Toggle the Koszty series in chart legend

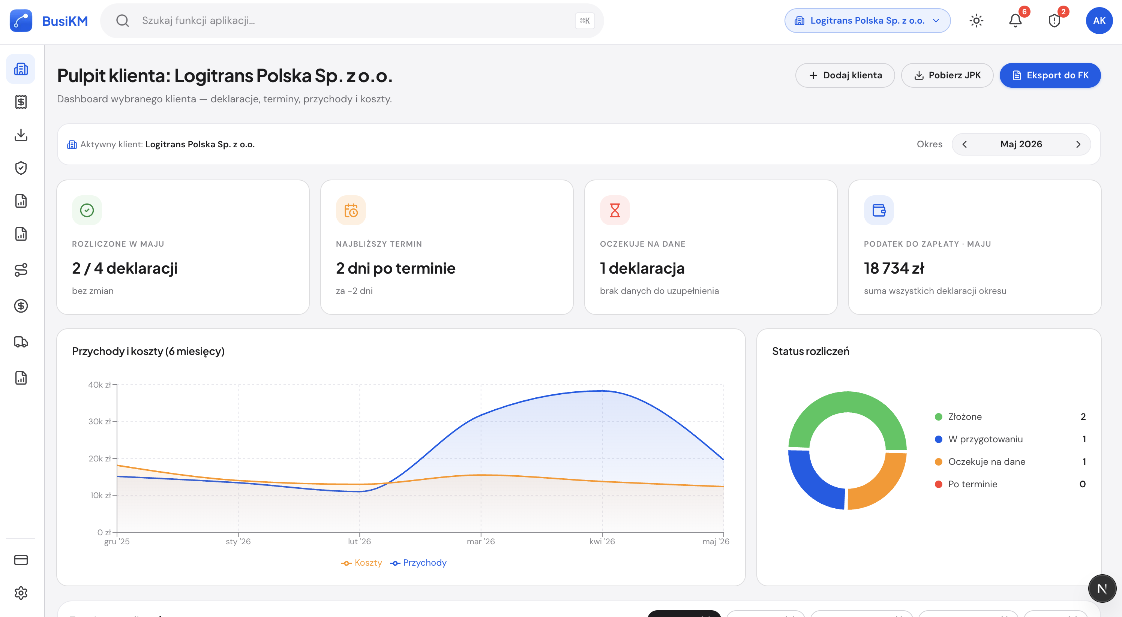tap(361, 563)
